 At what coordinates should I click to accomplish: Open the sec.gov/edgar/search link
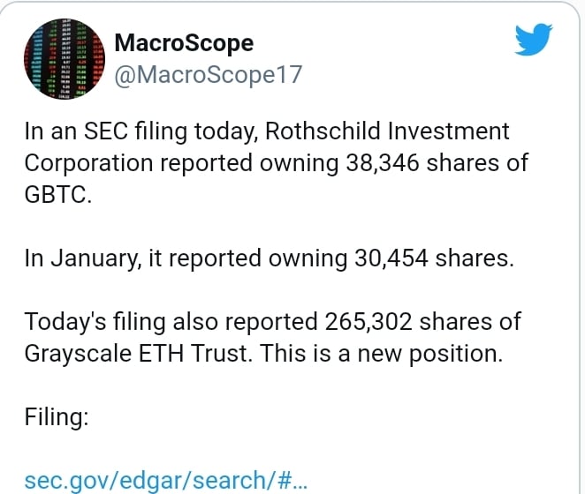[165, 481]
